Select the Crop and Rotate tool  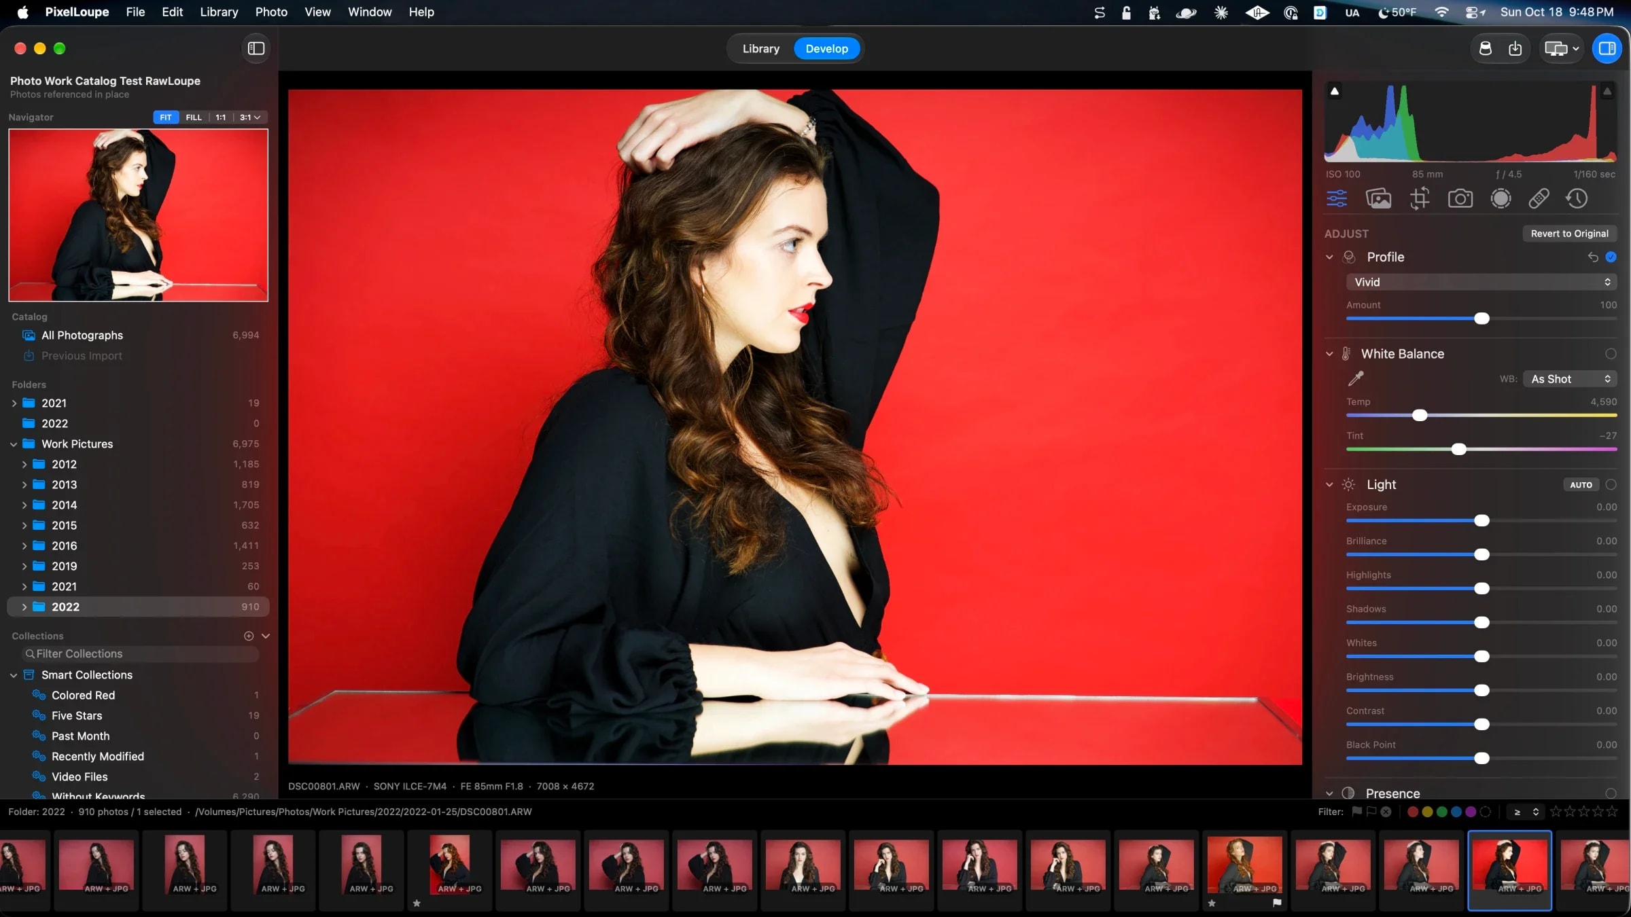pyautogui.click(x=1419, y=199)
